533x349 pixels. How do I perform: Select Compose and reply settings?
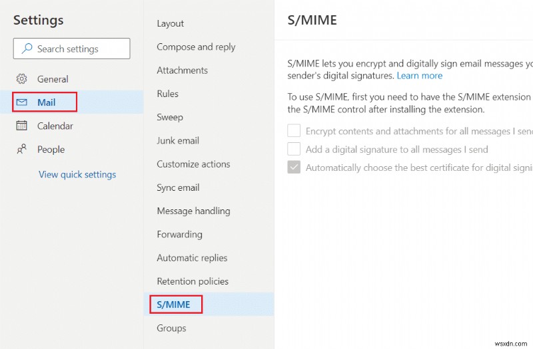click(196, 47)
